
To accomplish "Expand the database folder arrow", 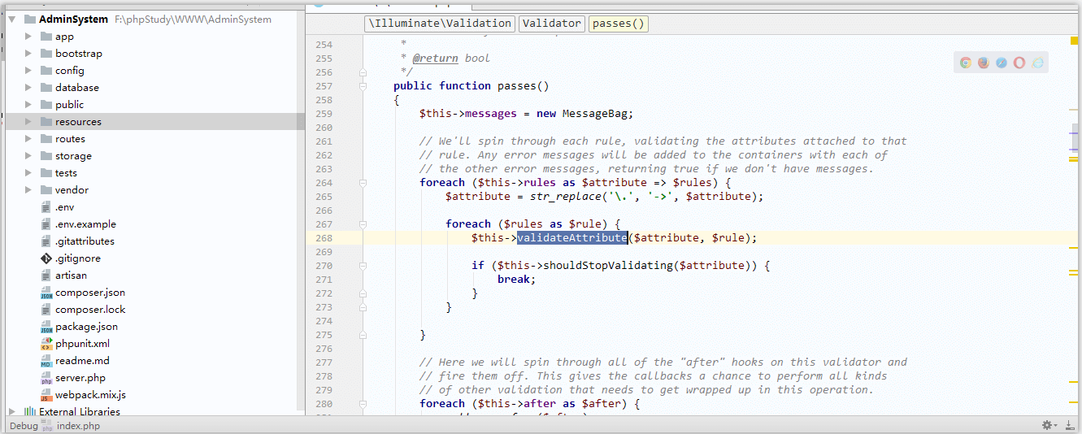I will pyautogui.click(x=28, y=88).
